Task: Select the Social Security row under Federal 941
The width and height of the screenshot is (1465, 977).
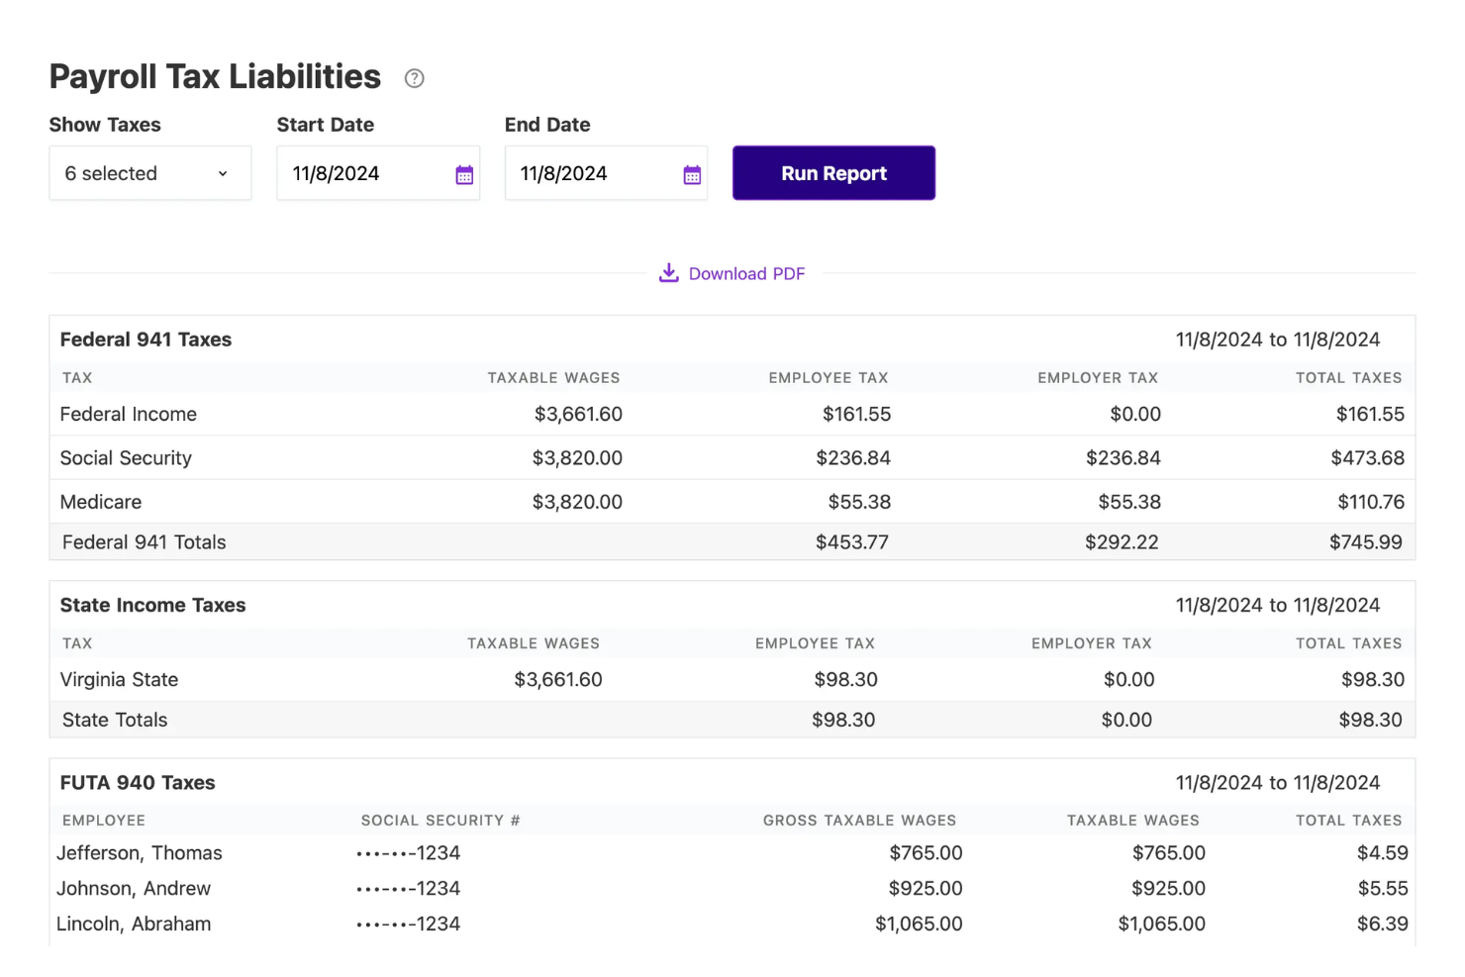Action: pos(126,457)
